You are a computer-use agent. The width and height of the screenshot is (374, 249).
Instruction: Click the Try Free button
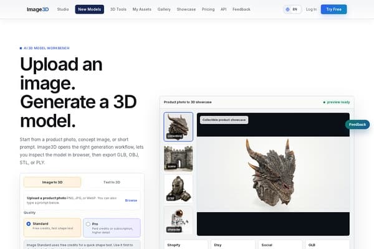click(333, 9)
